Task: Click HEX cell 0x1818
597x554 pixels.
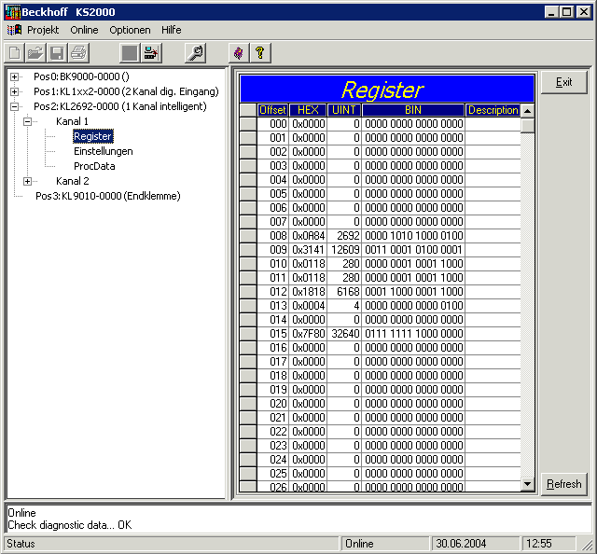Action: click(x=308, y=292)
